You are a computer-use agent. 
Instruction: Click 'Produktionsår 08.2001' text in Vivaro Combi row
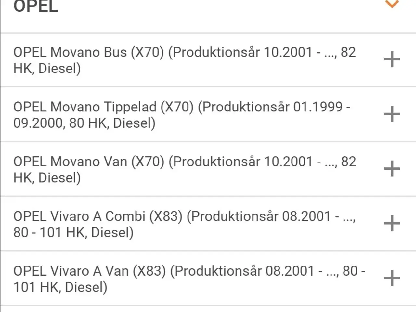pyautogui.click(x=261, y=216)
